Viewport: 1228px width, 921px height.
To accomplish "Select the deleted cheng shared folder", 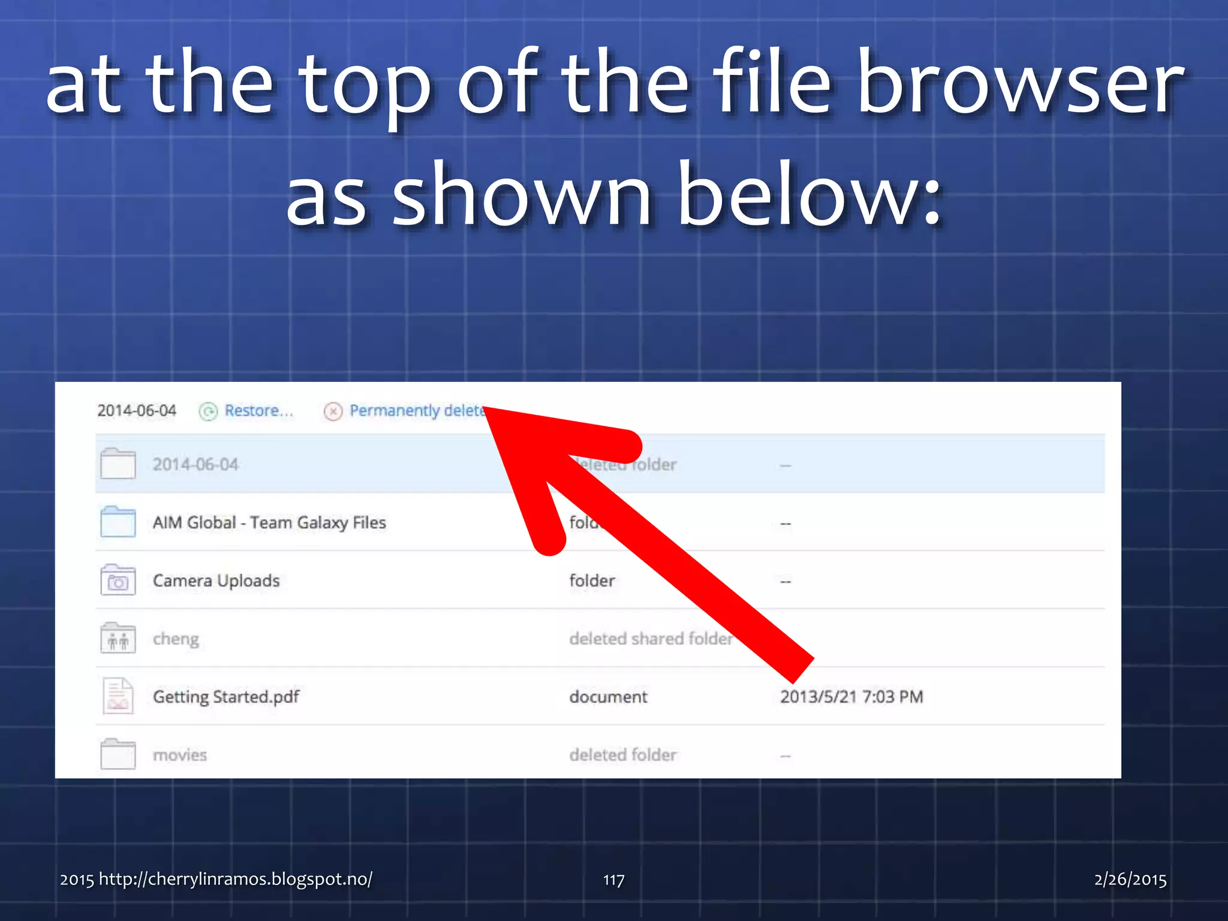I will click(x=176, y=639).
